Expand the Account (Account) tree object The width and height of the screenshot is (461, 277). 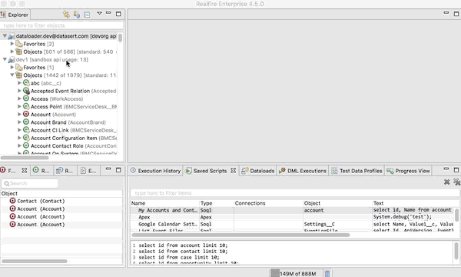click(19, 114)
